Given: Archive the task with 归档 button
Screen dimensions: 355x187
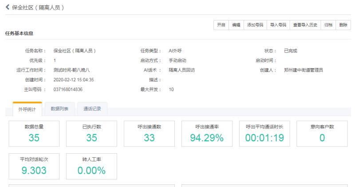Looking at the screenshot, I should 328,25.
